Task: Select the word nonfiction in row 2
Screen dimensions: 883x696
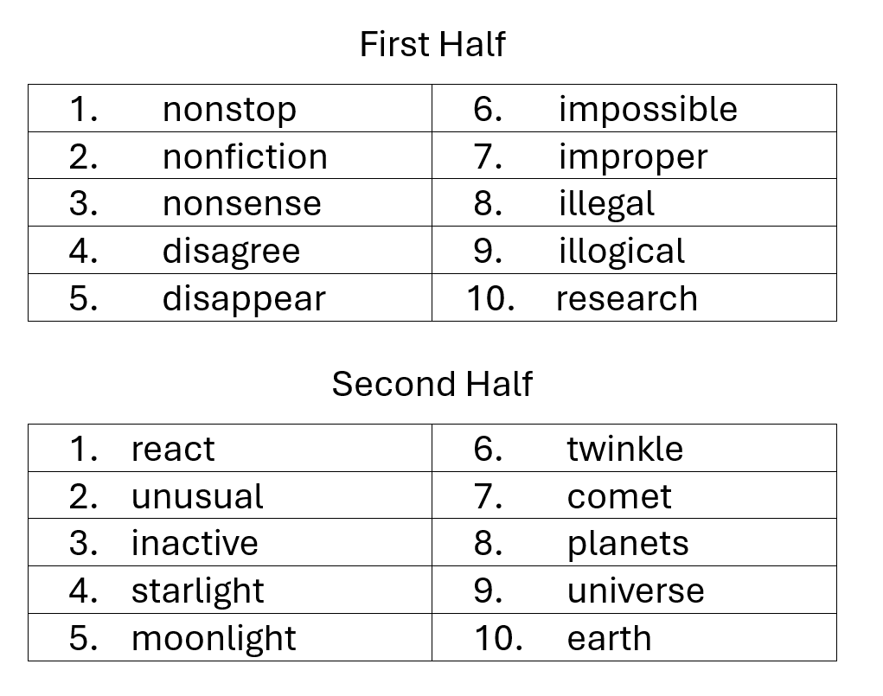Action: click(245, 156)
